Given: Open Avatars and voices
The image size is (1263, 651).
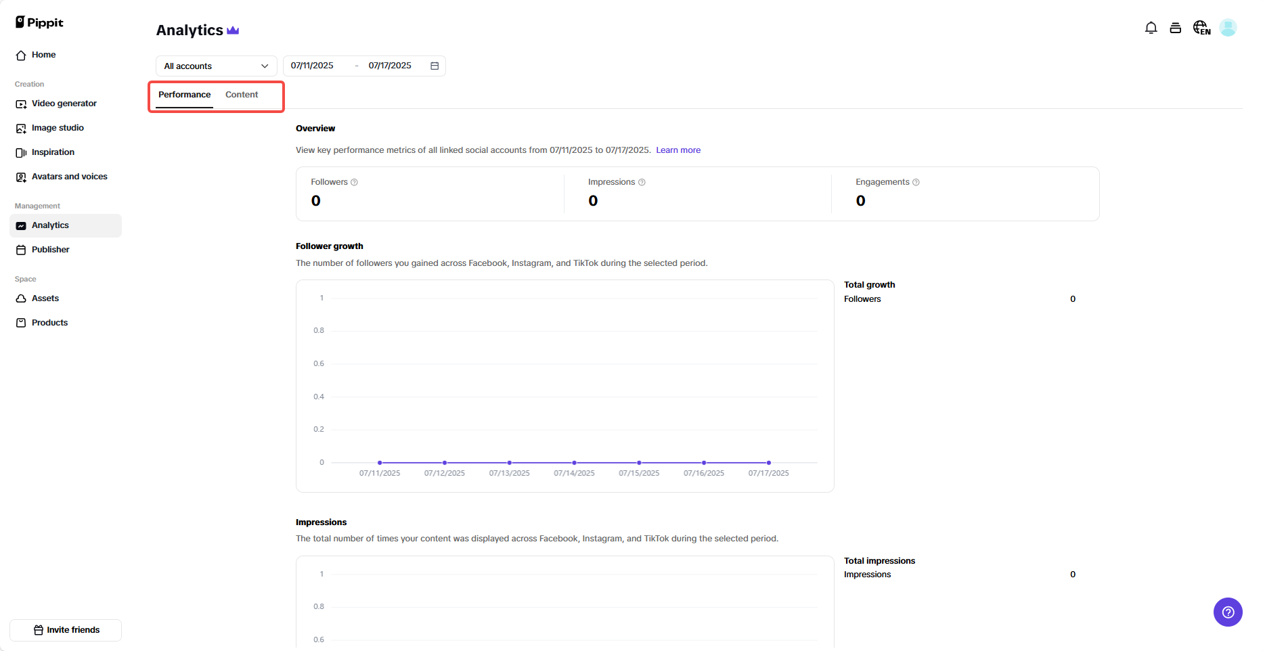Looking at the screenshot, I should pyautogui.click(x=69, y=176).
